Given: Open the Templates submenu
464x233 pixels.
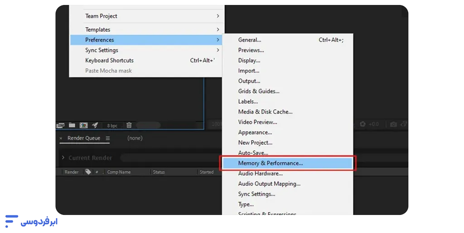Looking at the screenshot, I should click(147, 29).
